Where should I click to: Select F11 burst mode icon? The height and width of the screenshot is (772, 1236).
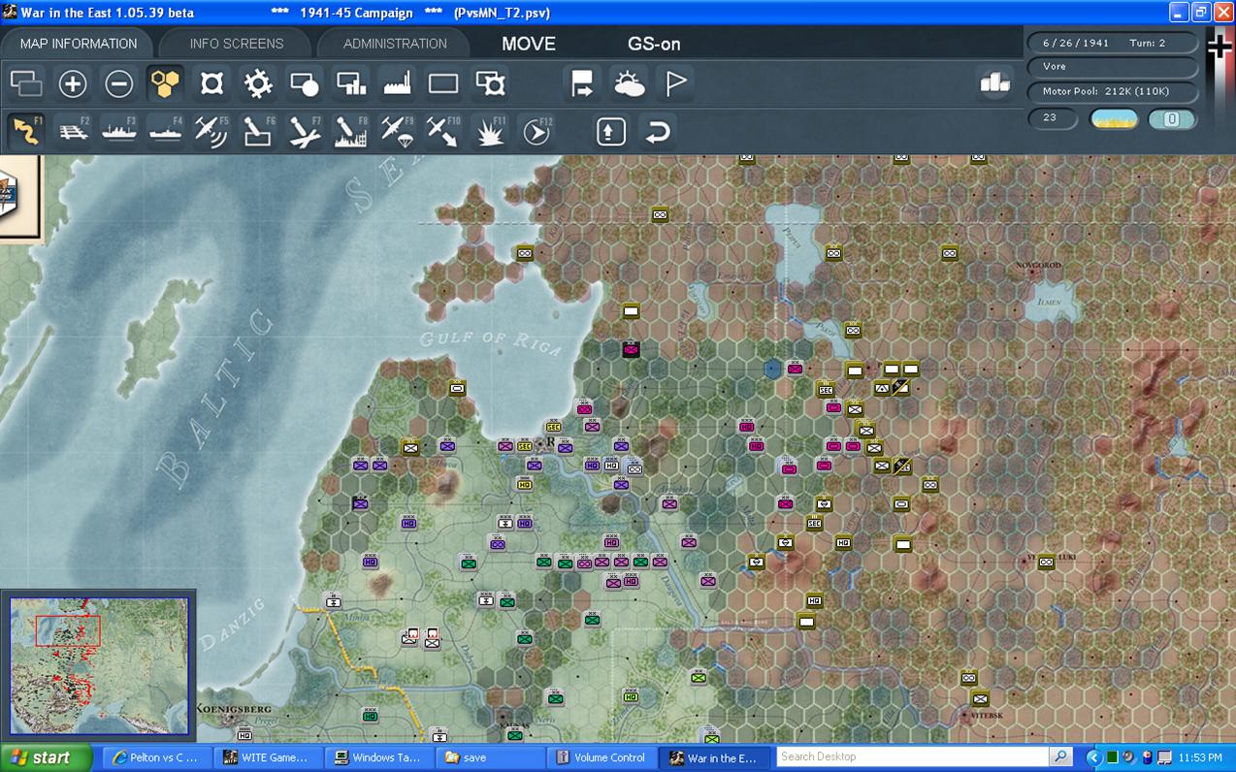(x=490, y=130)
